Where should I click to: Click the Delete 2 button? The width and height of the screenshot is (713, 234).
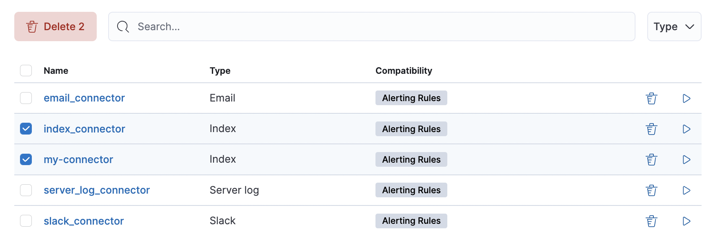click(x=56, y=27)
